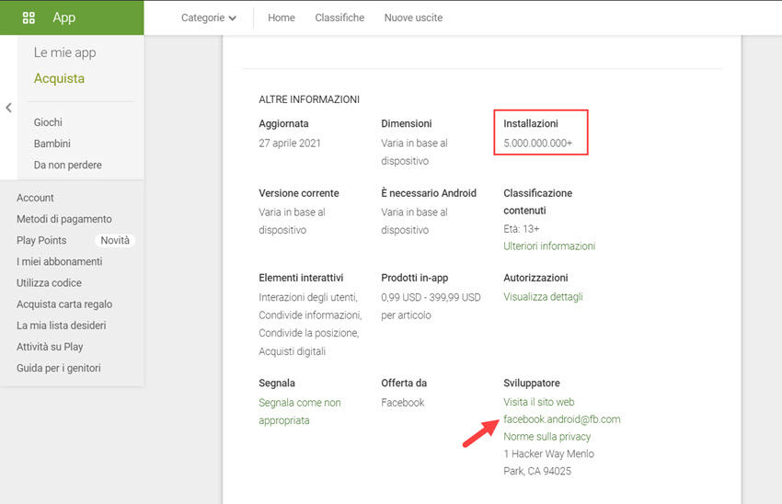Click the App header label
Viewport: 782px width, 504px height.
[x=63, y=18]
